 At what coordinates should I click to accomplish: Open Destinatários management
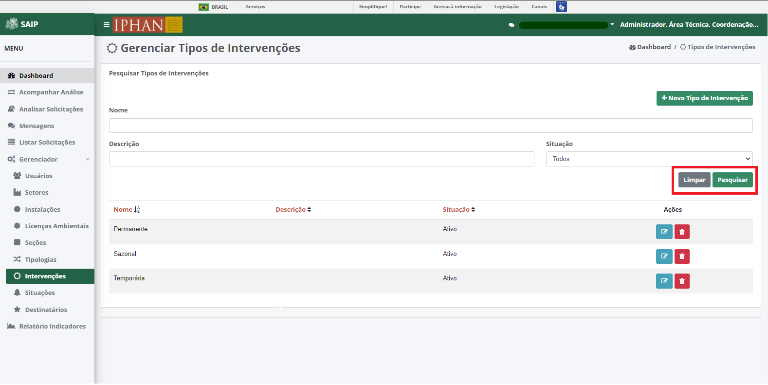(50, 310)
